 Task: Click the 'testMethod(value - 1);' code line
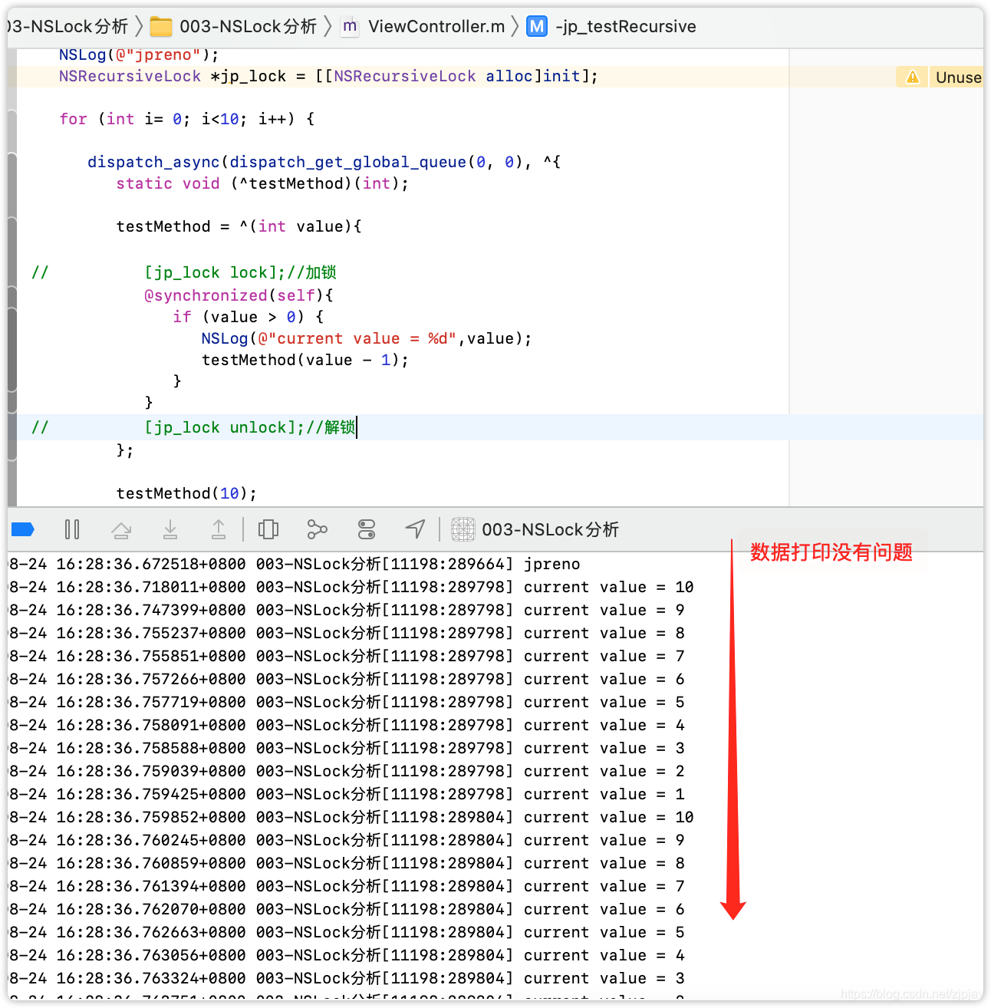(x=305, y=360)
